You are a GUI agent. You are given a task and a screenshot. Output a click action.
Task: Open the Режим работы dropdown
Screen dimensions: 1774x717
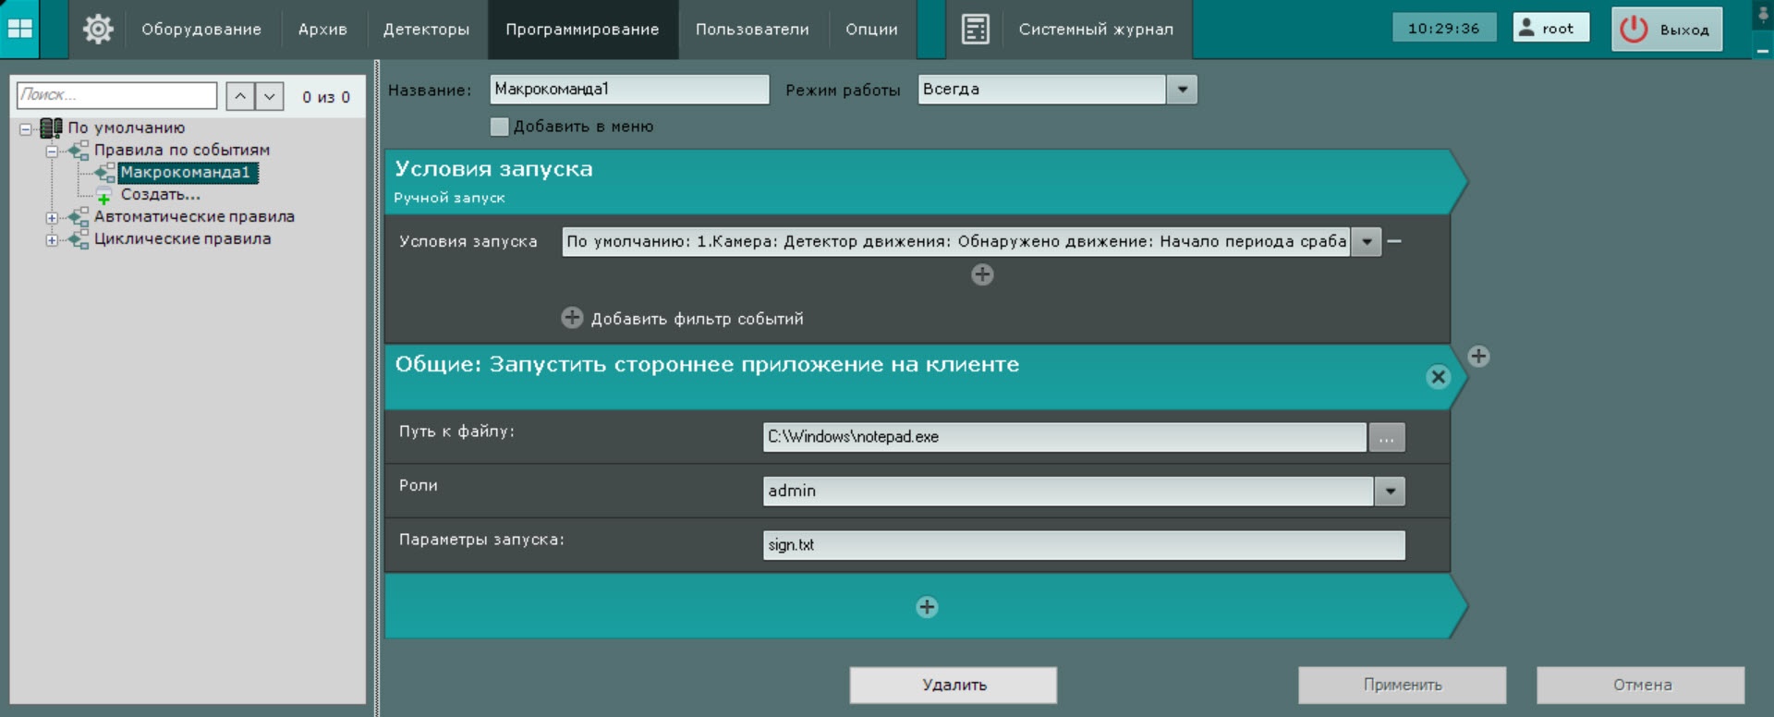[x=1182, y=90]
